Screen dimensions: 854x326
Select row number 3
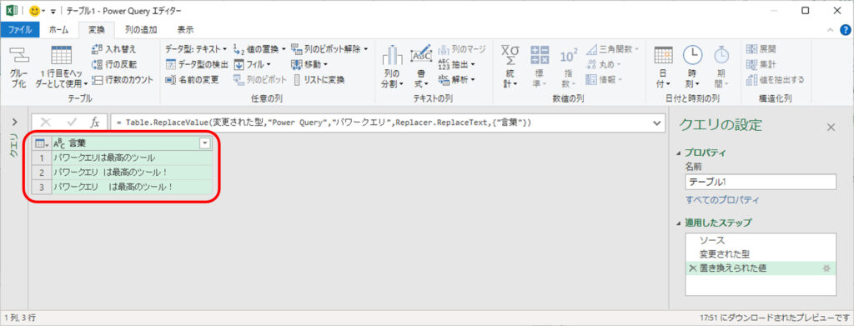[42, 187]
